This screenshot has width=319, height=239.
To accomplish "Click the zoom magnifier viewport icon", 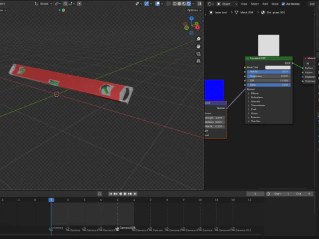I will tap(198, 39).
